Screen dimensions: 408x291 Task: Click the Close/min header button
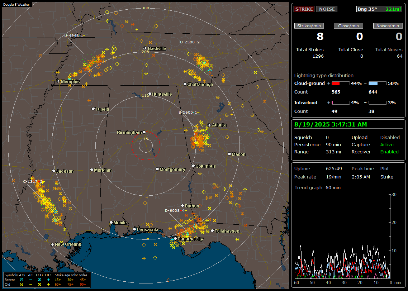coord(348,26)
